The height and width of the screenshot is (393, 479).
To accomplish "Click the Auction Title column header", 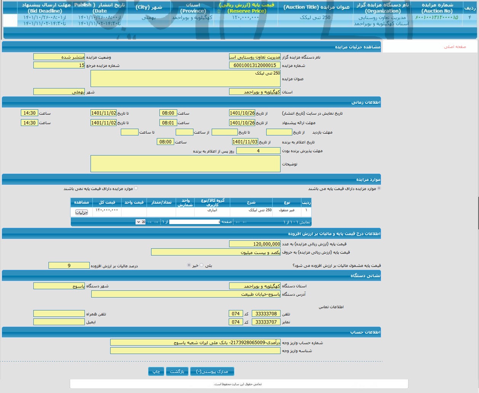I will point(316,8).
